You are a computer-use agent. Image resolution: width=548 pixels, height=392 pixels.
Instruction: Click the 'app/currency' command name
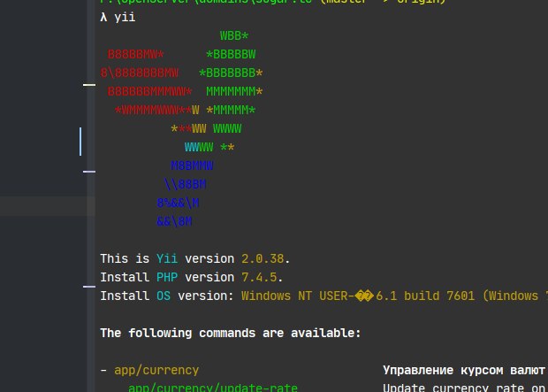pyautogui.click(x=156, y=370)
